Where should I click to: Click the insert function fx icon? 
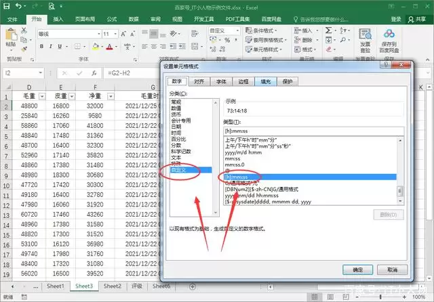click(x=94, y=73)
